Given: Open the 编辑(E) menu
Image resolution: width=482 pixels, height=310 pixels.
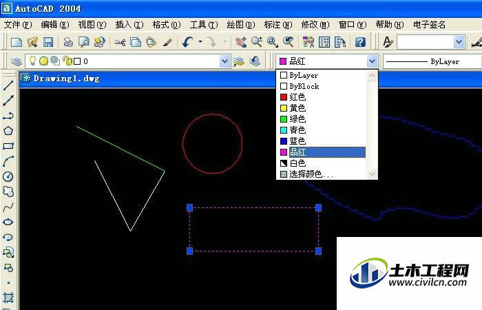Looking at the screenshot, I should click(55, 25).
